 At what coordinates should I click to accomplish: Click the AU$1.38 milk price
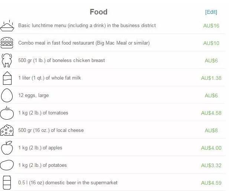[211, 78]
